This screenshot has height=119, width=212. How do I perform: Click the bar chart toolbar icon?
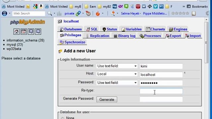(x=59, y=14)
